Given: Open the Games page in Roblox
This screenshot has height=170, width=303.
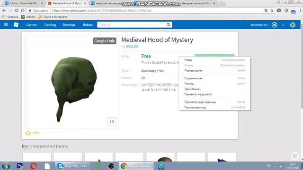Looking at the screenshot, I should (31, 25).
